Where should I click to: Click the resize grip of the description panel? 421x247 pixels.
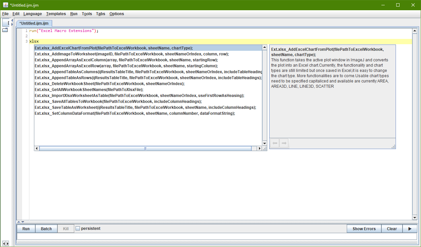393,147
